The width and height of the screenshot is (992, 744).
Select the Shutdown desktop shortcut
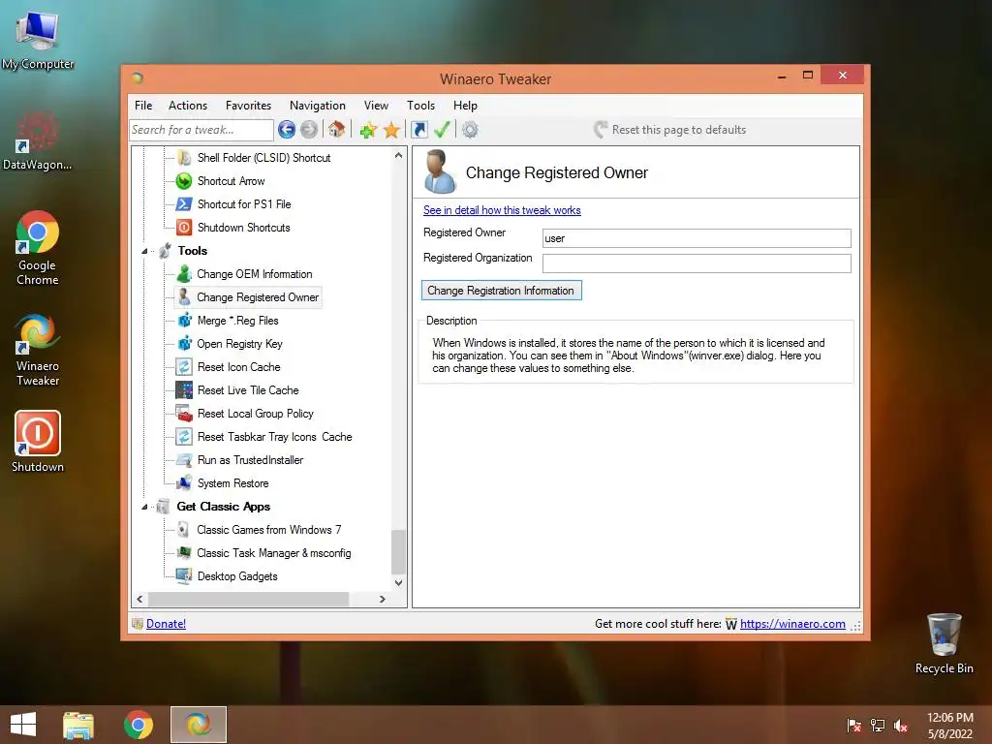tap(38, 442)
